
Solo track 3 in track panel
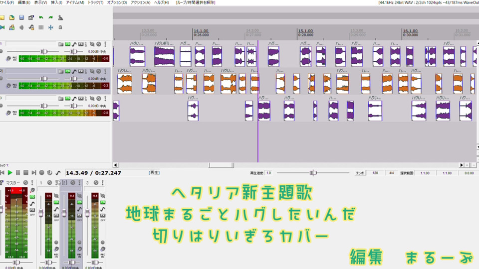tap(105, 99)
